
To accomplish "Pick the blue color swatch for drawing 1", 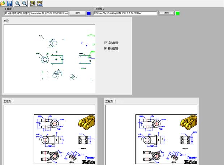I will [89, 13].
